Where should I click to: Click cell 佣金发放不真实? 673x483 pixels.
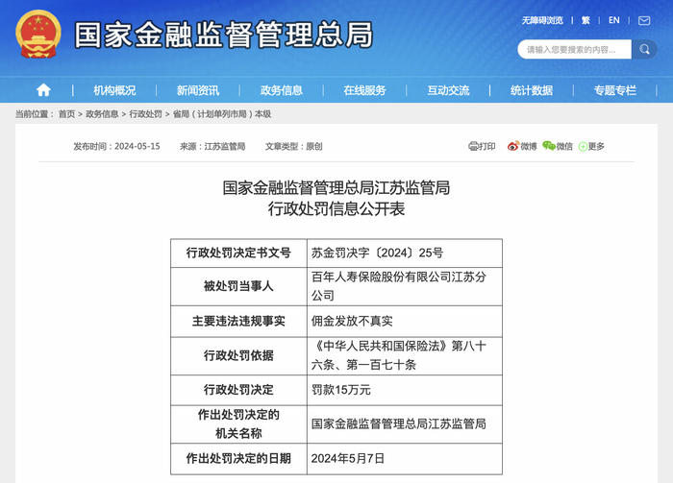pyautogui.click(x=405, y=322)
